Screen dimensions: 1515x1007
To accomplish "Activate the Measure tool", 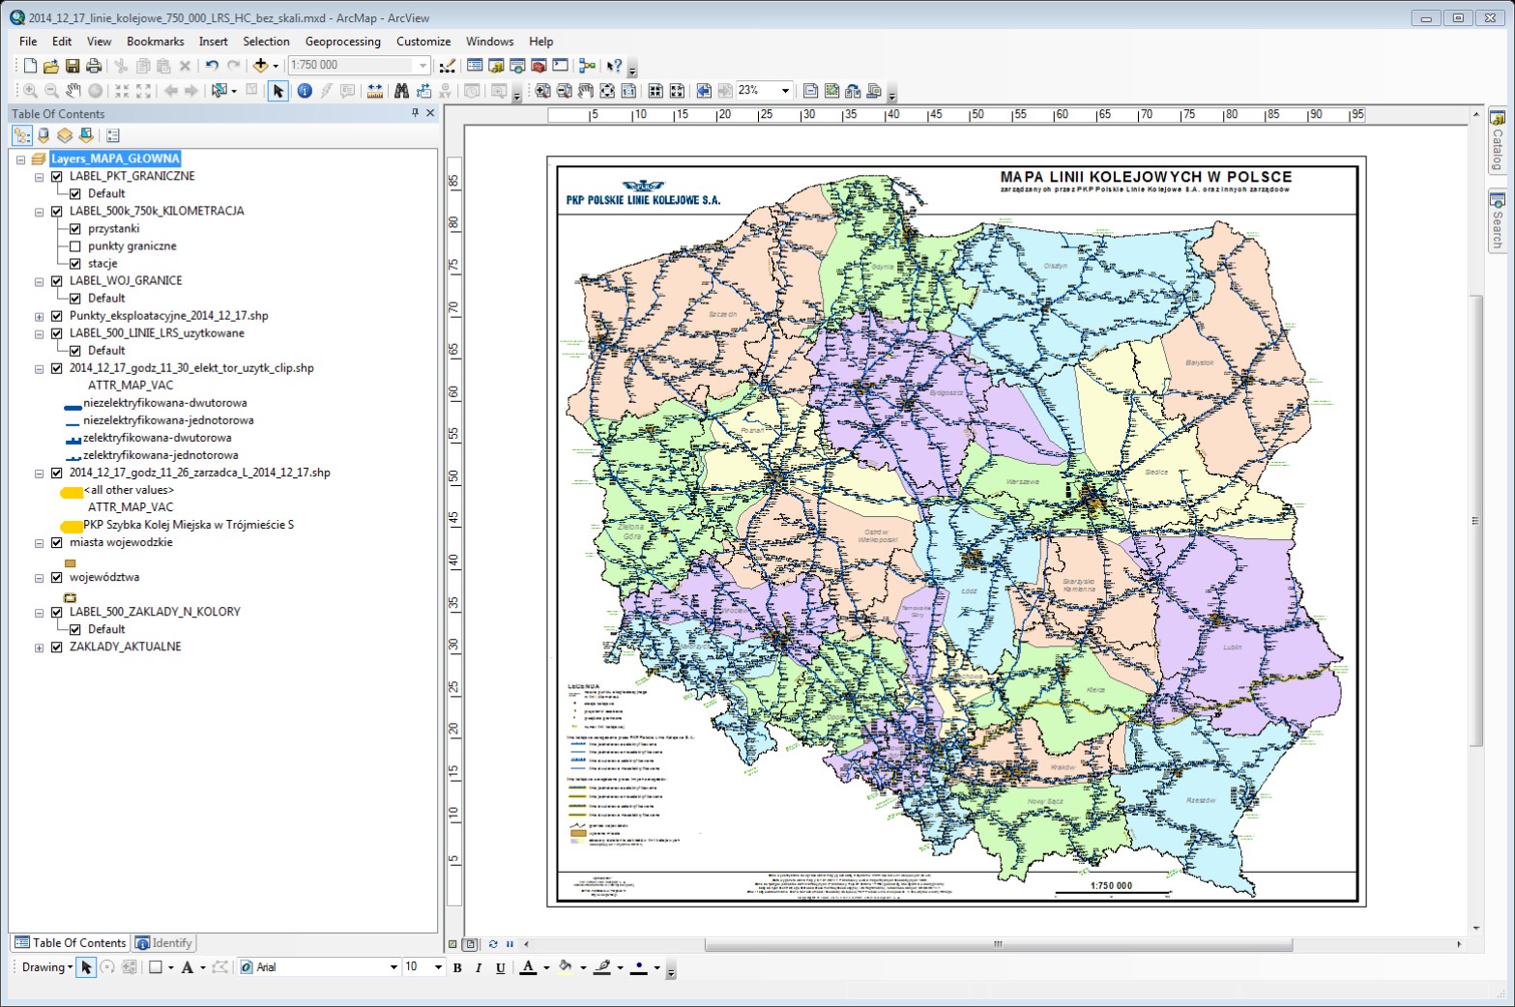I will (375, 90).
